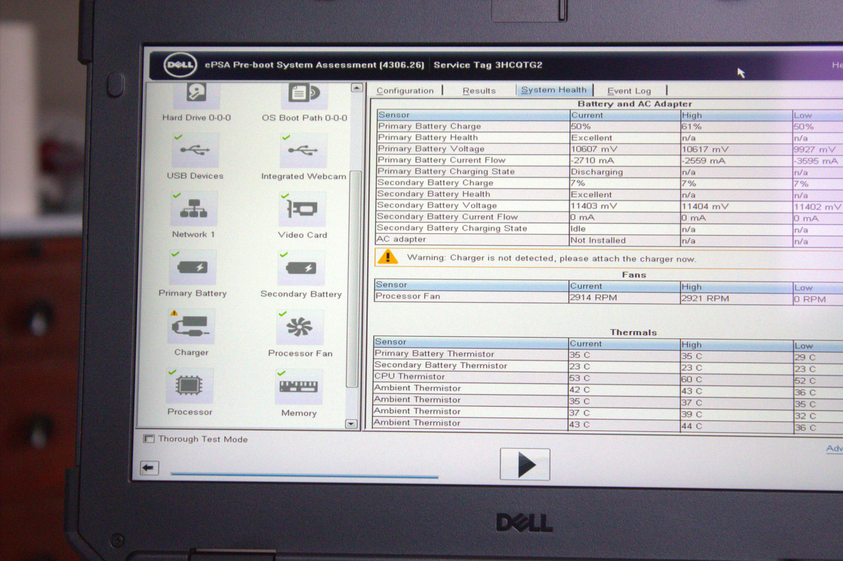
Task: Click the Secondary Battery Health row label
Action: [x=434, y=194]
